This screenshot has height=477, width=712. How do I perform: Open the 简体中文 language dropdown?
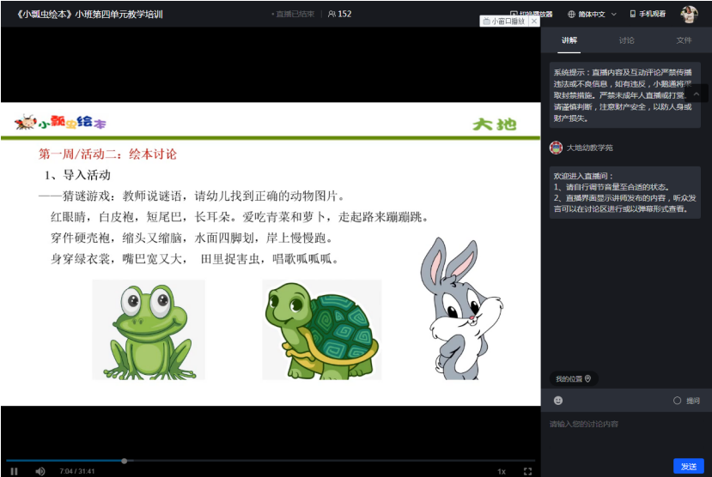click(x=592, y=14)
